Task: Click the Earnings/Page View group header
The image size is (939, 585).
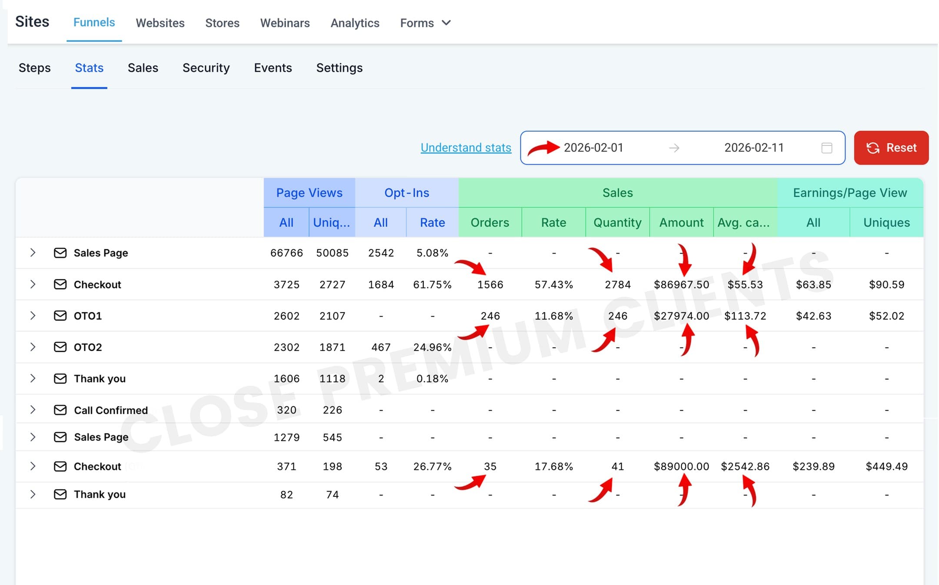Action: coord(850,192)
